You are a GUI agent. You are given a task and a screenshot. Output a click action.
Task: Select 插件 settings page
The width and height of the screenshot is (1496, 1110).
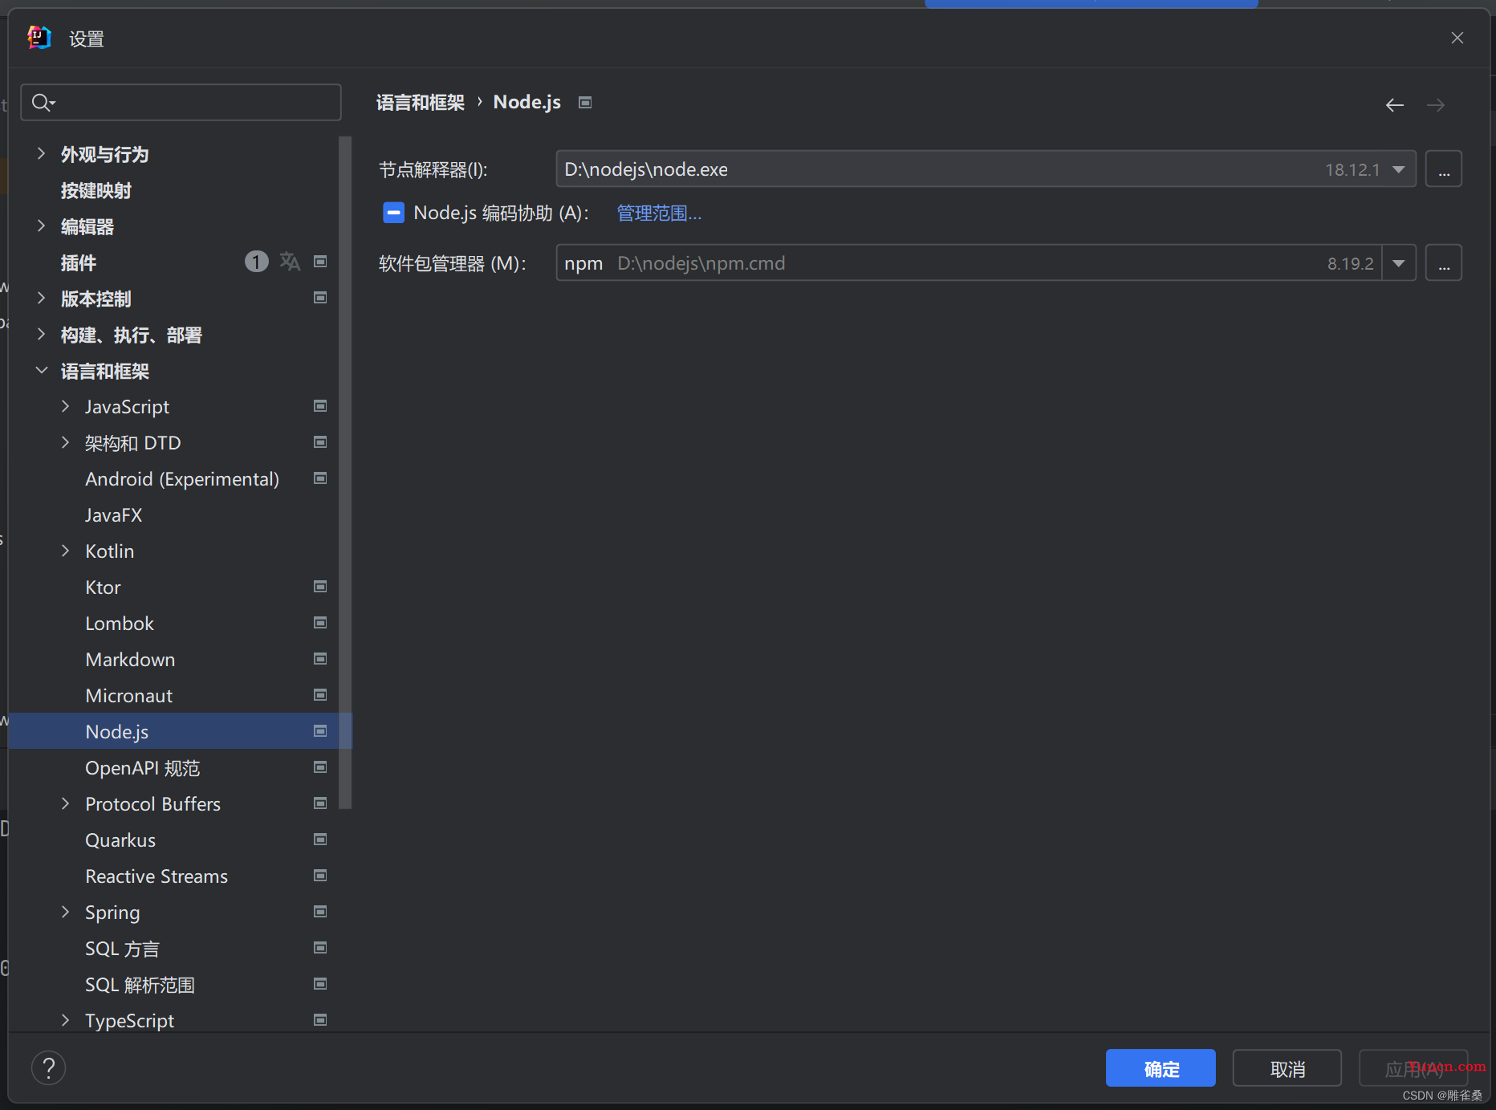(79, 262)
